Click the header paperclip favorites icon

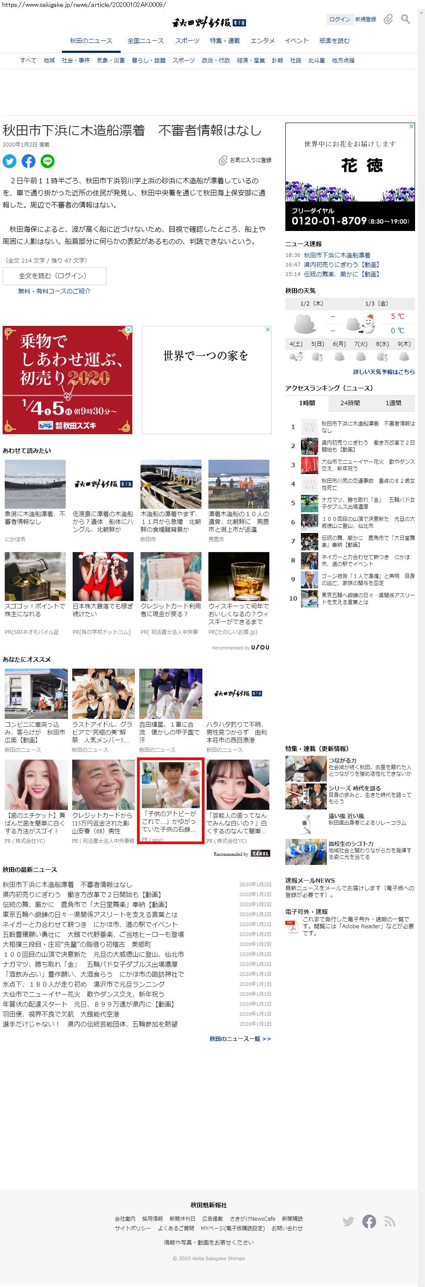388,19
